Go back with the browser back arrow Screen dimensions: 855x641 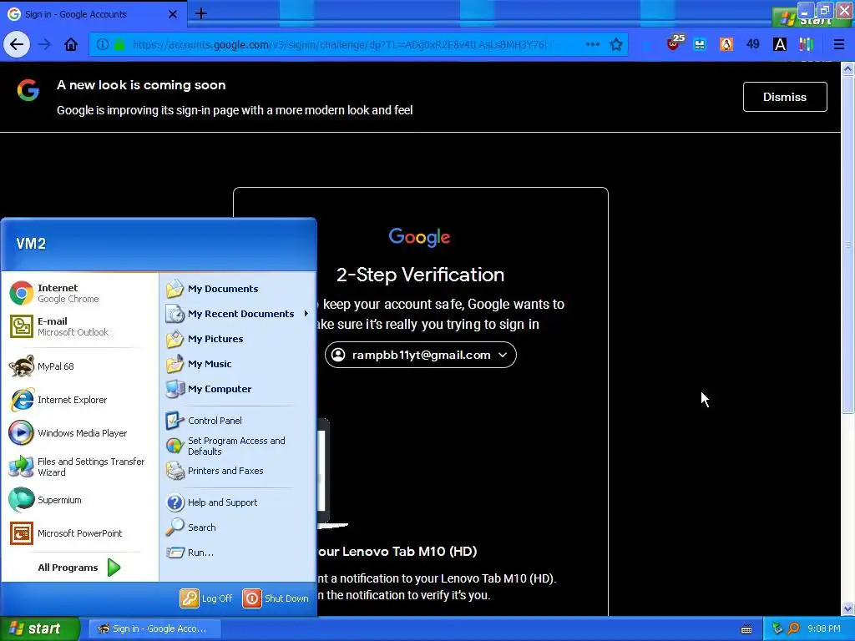click(x=17, y=44)
